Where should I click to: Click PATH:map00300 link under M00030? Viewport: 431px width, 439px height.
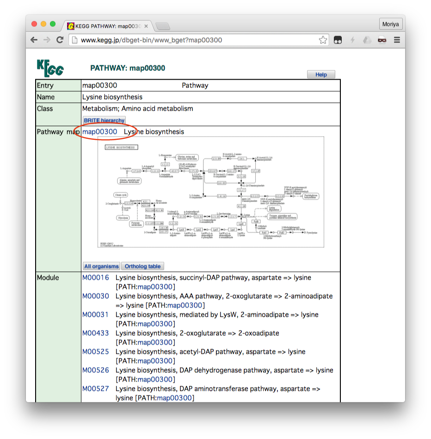(185, 306)
